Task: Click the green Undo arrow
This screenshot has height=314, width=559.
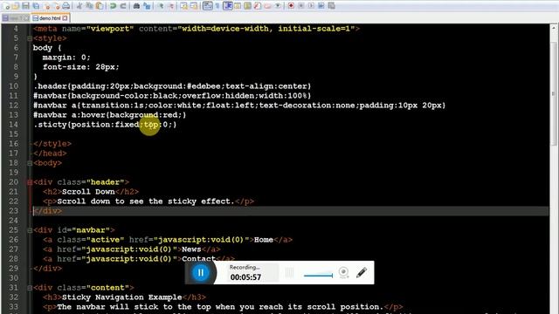Action: (x=113, y=6)
